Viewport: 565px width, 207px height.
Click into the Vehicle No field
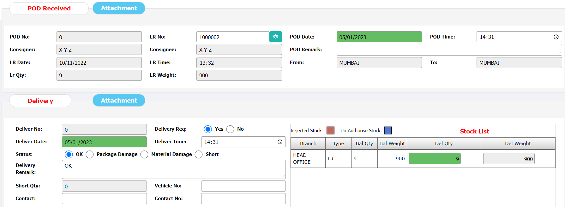[243, 186]
